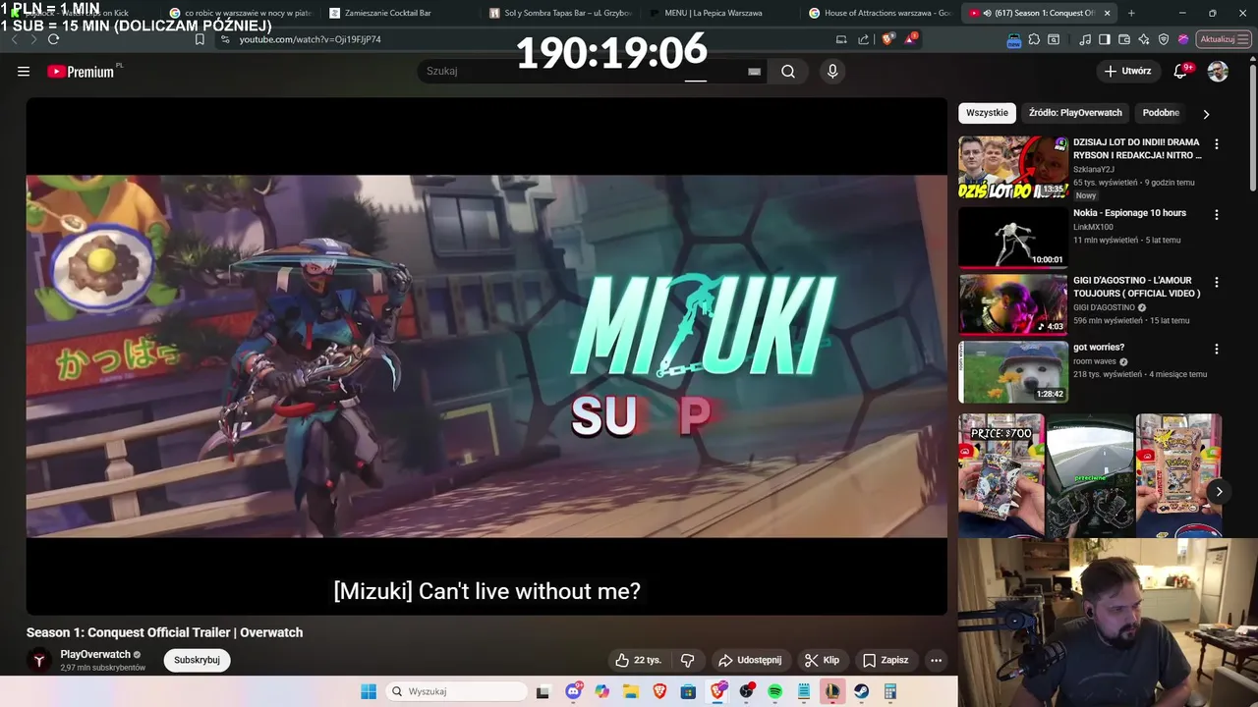Open options for 'got worries?' video

[1217, 349]
